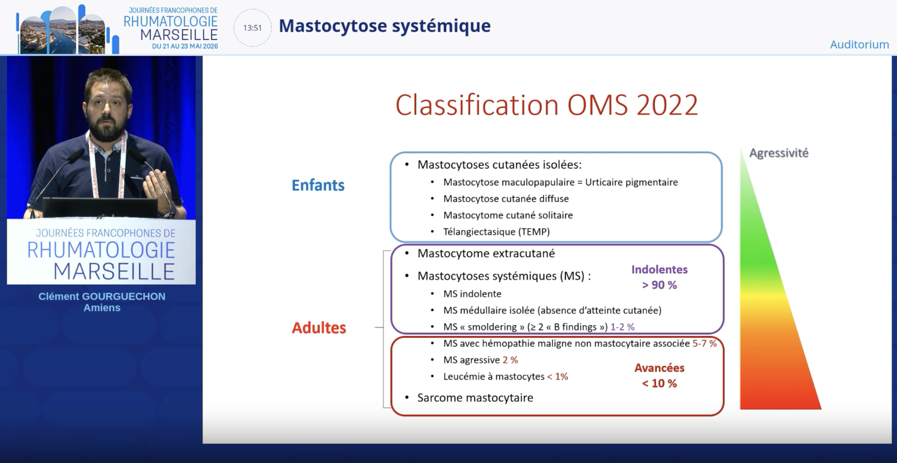Click the Rhumatologie Marseille podium banner
Screen dimensions: 897x463
101,252
